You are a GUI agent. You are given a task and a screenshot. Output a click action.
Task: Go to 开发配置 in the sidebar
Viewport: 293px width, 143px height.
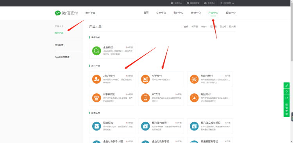click(59, 45)
